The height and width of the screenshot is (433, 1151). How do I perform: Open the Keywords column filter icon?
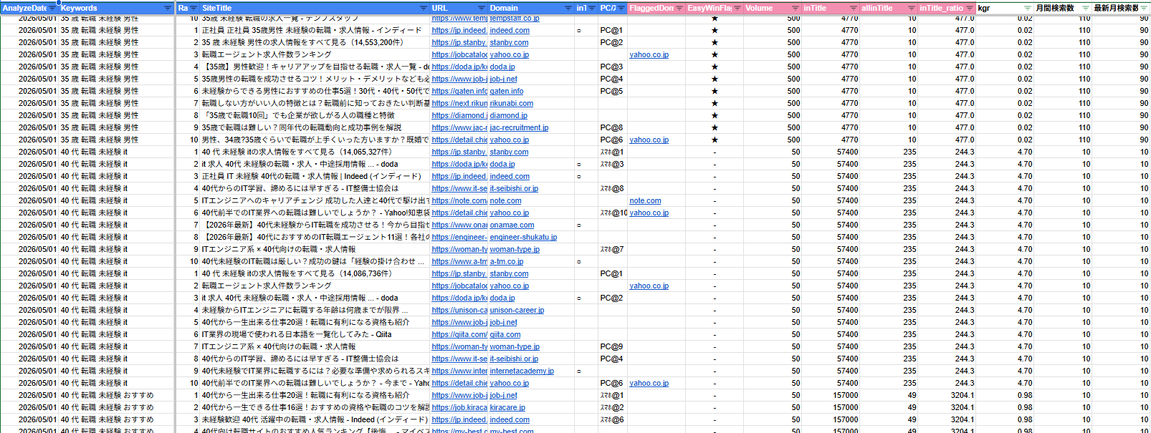coord(168,9)
